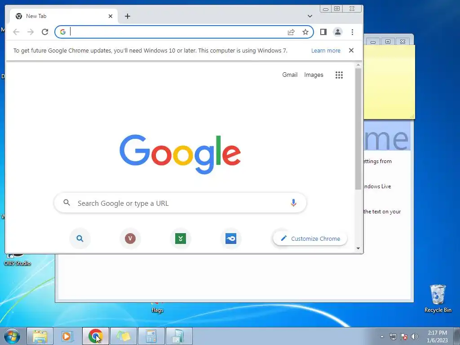The height and width of the screenshot is (345, 460).
Task: Click the page scrollbar down arrow
Action: pos(358,248)
